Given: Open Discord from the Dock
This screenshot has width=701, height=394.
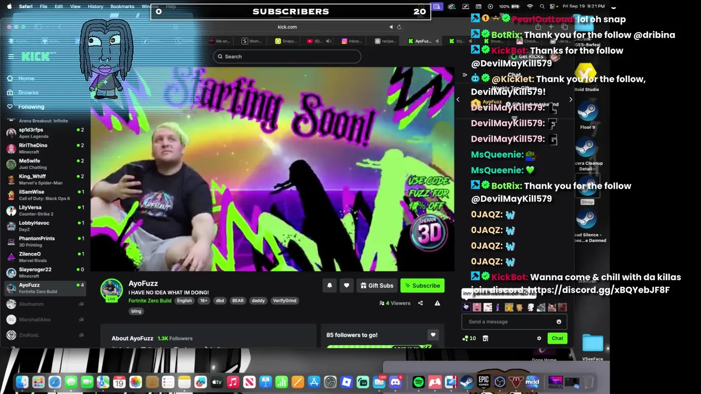Looking at the screenshot, I should [x=395, y=382].
